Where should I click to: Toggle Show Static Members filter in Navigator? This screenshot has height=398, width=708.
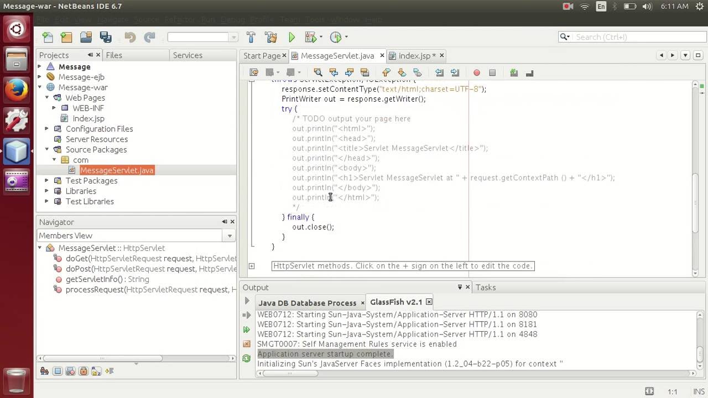(x=70, y=371)
